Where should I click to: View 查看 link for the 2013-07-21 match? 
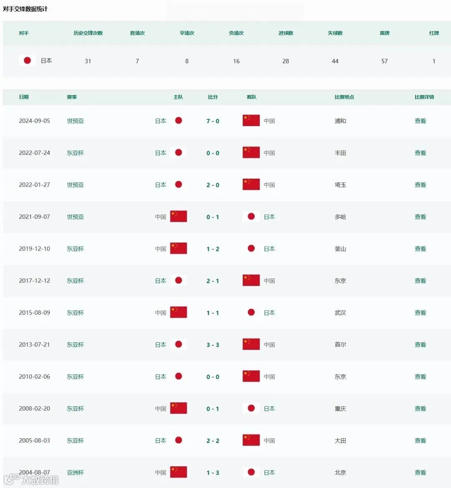pyautogui.click(x=420, y=344)
